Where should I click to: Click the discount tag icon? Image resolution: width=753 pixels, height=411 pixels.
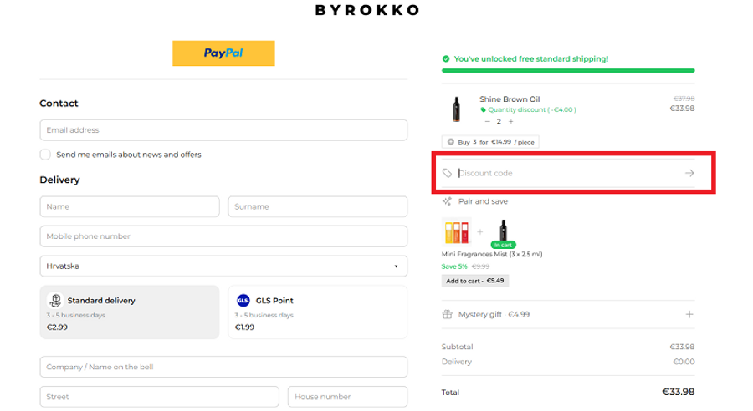(x=448, y=173)
